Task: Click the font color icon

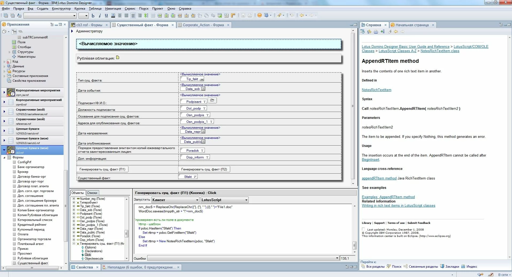Action: [113, 16]
